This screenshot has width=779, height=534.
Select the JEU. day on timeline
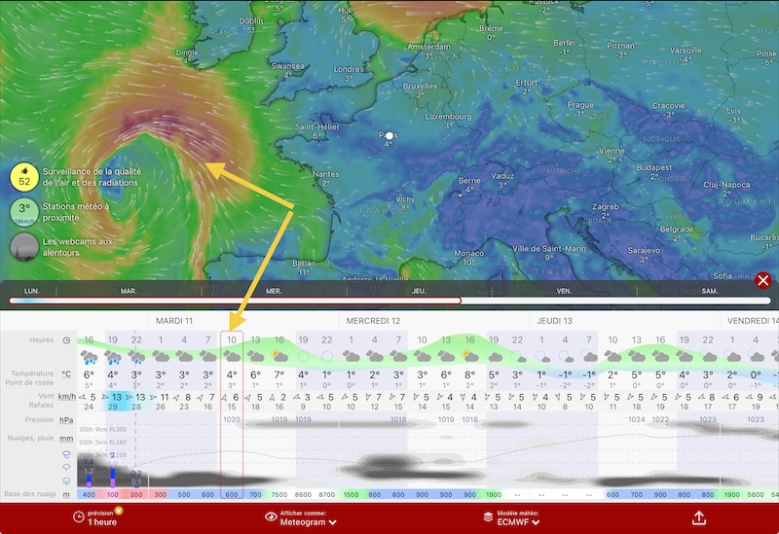tap(419, 290)
